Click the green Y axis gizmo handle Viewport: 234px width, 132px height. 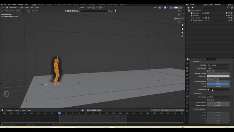pyautogui.click(x=175, y=19)
